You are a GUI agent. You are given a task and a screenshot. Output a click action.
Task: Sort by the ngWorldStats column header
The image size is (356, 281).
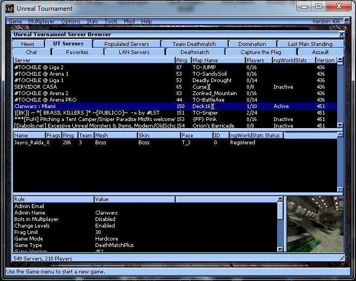294,60
